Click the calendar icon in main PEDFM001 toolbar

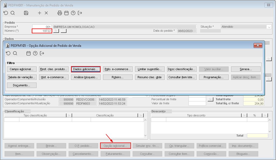[x=66, y=13]
